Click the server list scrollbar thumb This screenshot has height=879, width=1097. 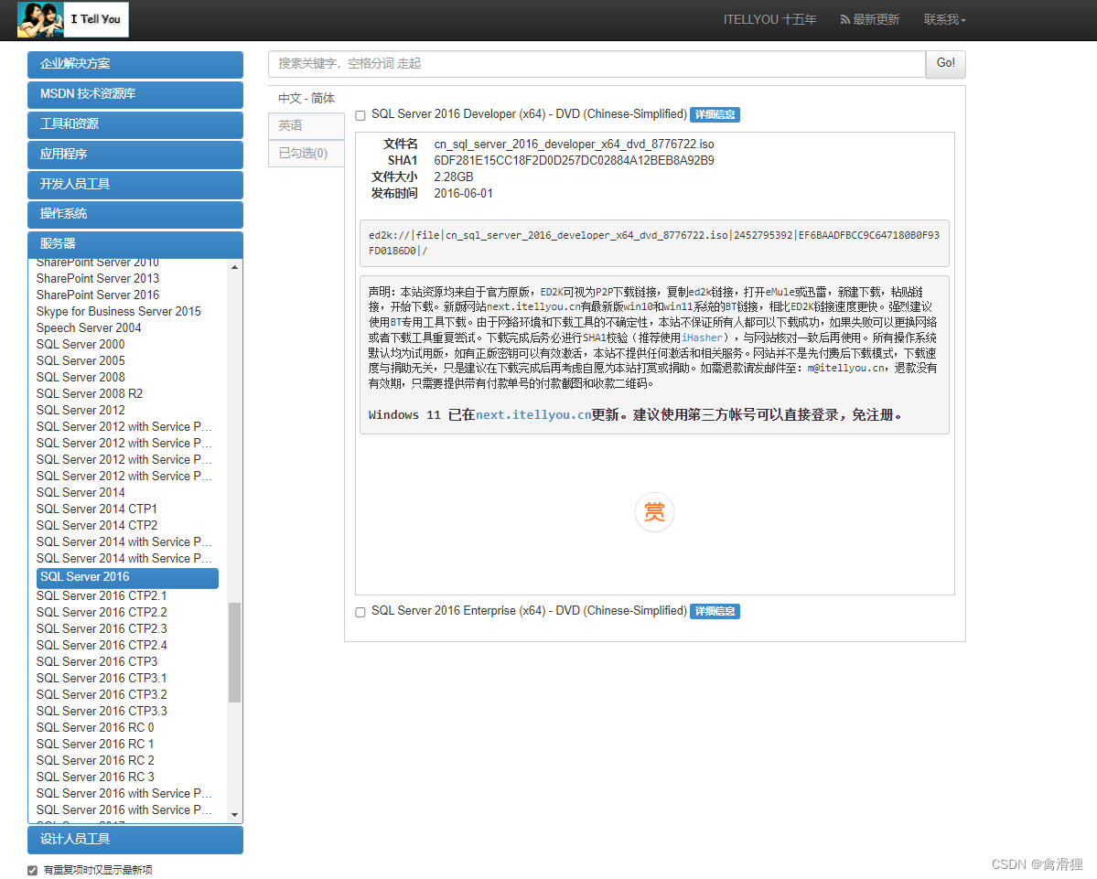[x=234, y=652]
